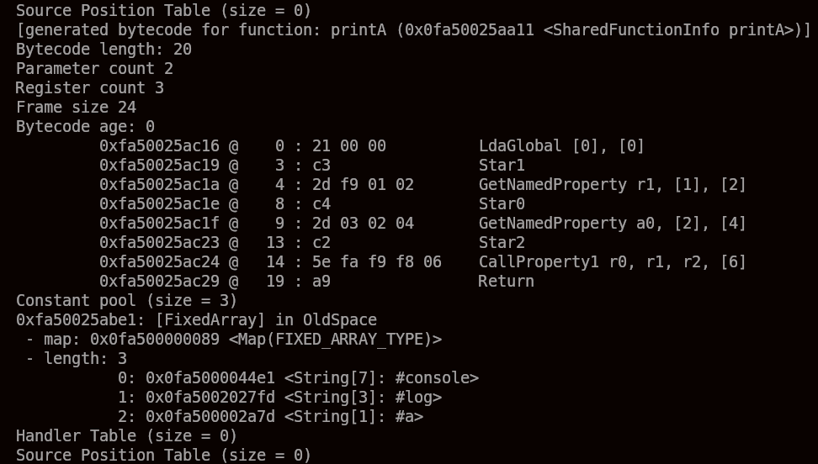Click the Return instruction text
Screen dimensions: 818x464
(506, 282)
